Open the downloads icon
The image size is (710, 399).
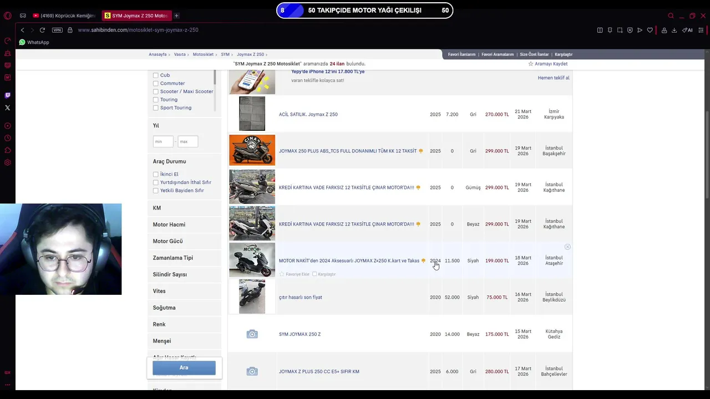point(674,30)
